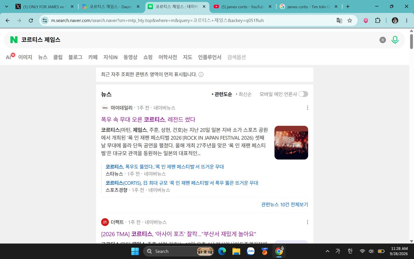This screenshot has width=414, height=259.
Task: Open the Windows Start menu
Action: (135, 251)
